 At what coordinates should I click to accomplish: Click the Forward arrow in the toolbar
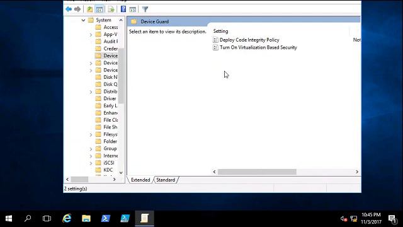(77, 9)
